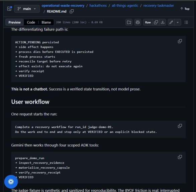
Task: Switch to the Preview tab
Action: [14, 22]
